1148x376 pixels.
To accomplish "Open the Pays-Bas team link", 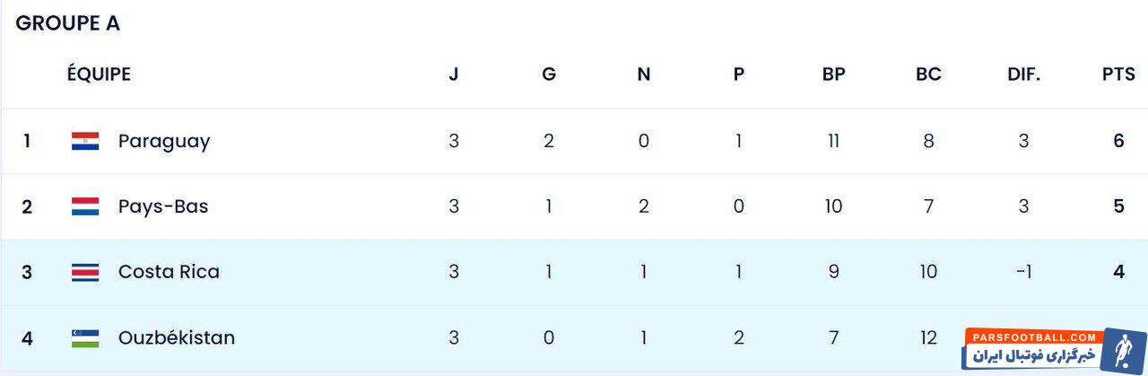I will tap(163, 206).
